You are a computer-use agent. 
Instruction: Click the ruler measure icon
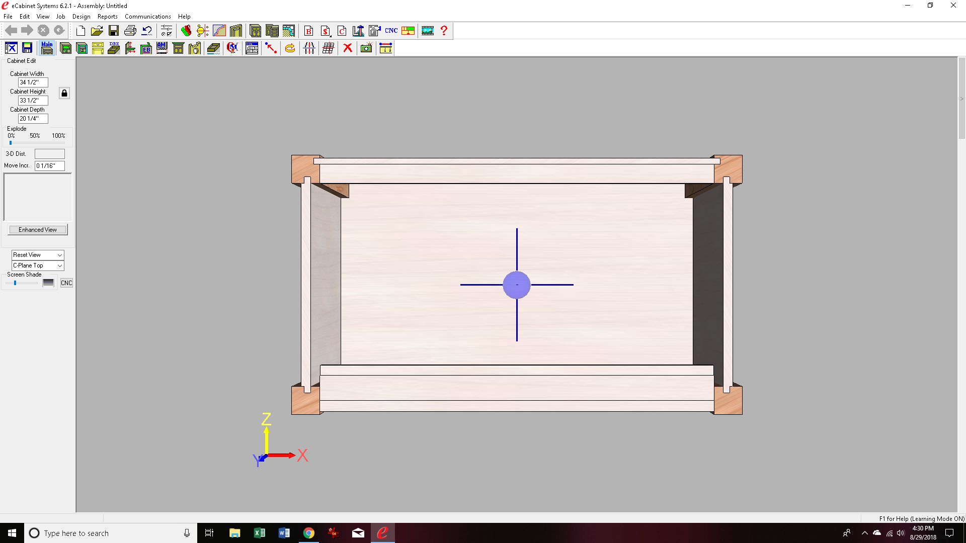[385, 48]
